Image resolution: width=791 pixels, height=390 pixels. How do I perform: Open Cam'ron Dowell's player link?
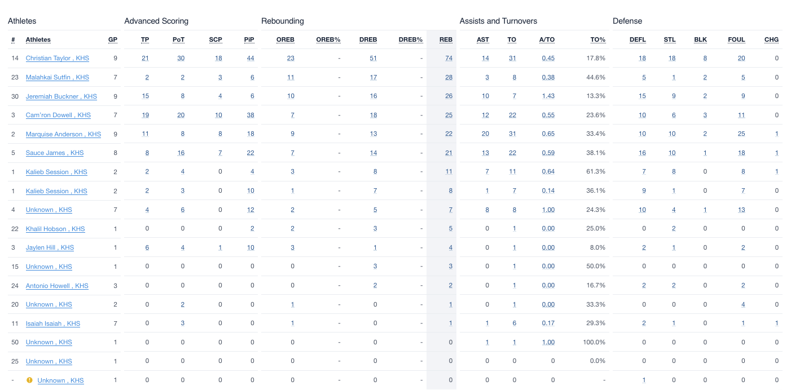pyautogui.click(x=58, y=116)
